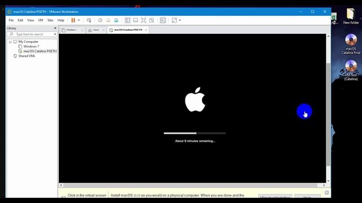Open the macOS Catalina Final disc icon

point(351,44)
